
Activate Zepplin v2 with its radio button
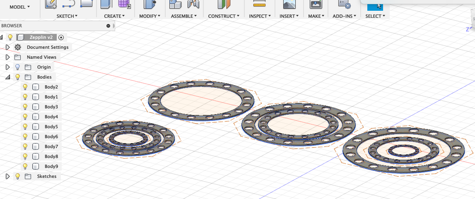click(x=61, y=38)
